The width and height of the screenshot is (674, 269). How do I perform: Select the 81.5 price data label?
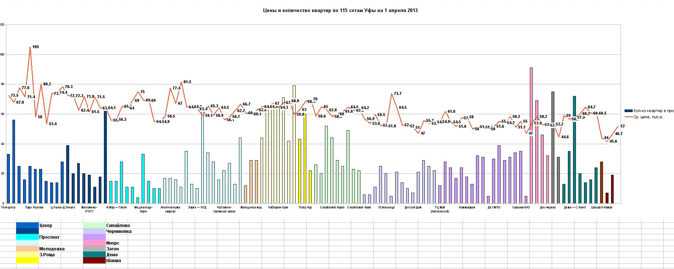tap(187, 82)
